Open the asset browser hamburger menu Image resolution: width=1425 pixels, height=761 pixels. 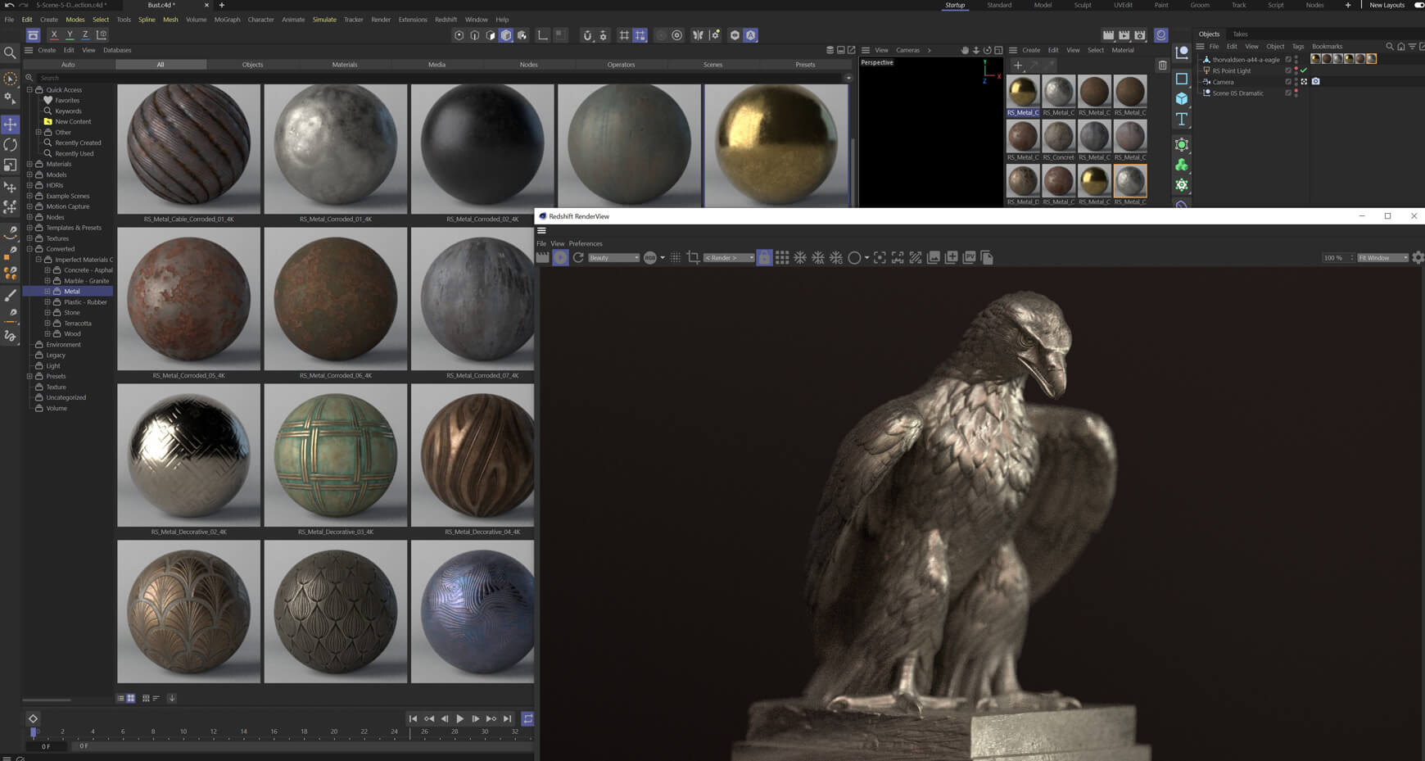pyautogui.click(x=29, y=50)
